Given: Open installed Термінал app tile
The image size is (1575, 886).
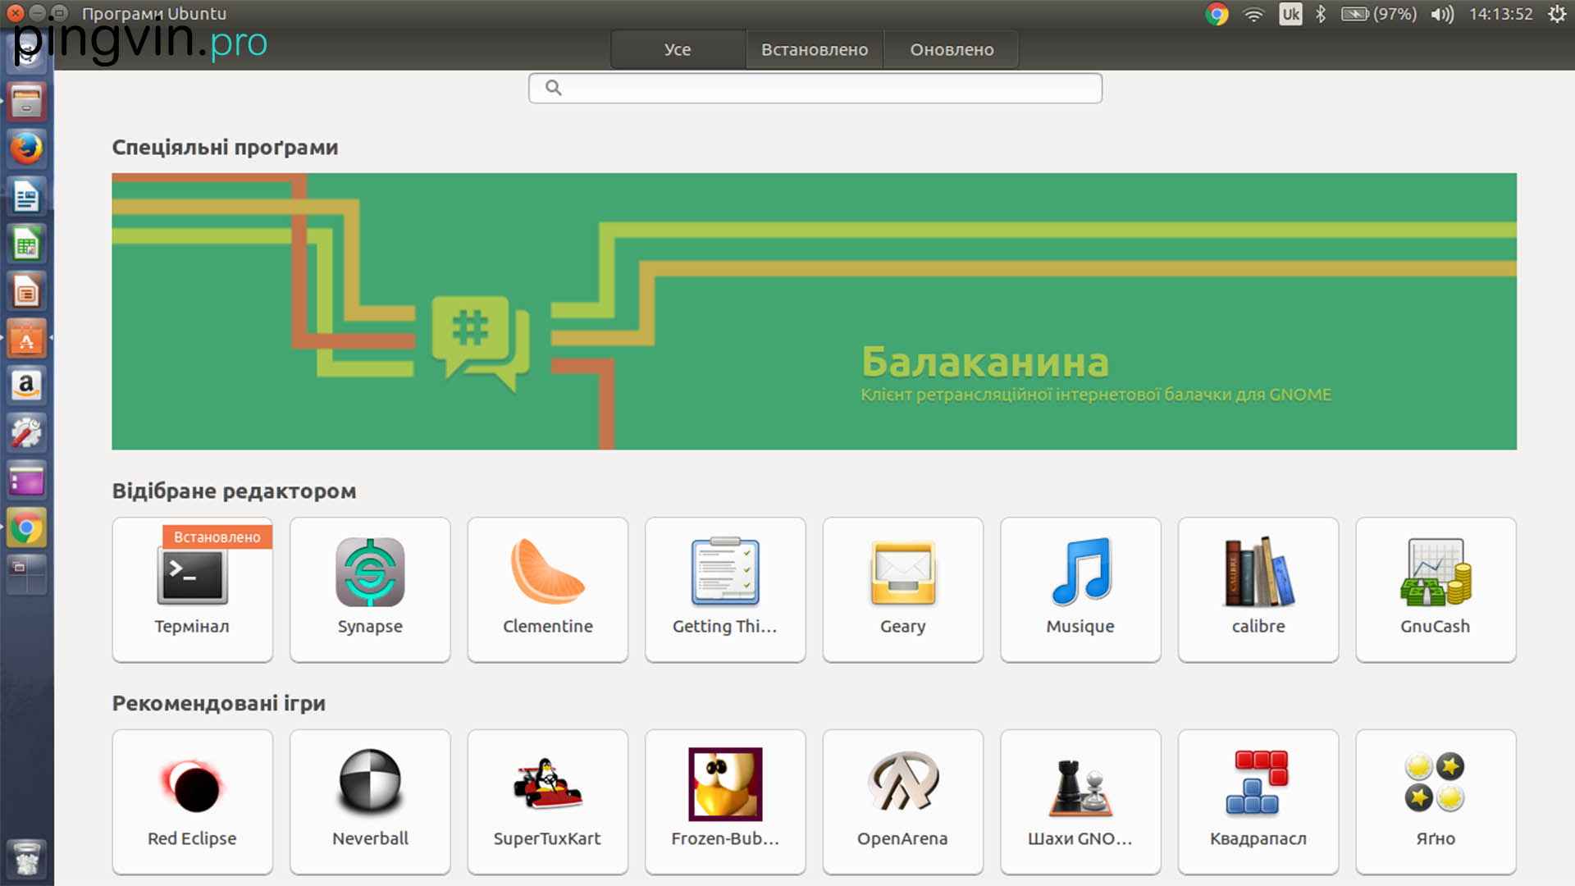Looking at the screenshot, I should pos(192,589).
